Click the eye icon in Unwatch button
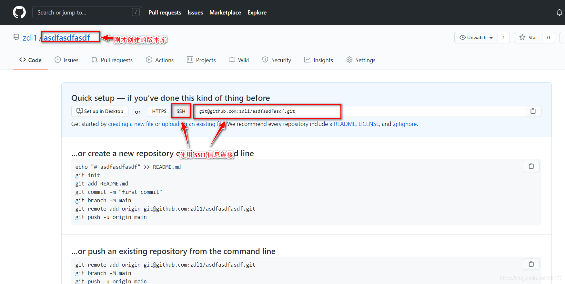 point(462,37)
